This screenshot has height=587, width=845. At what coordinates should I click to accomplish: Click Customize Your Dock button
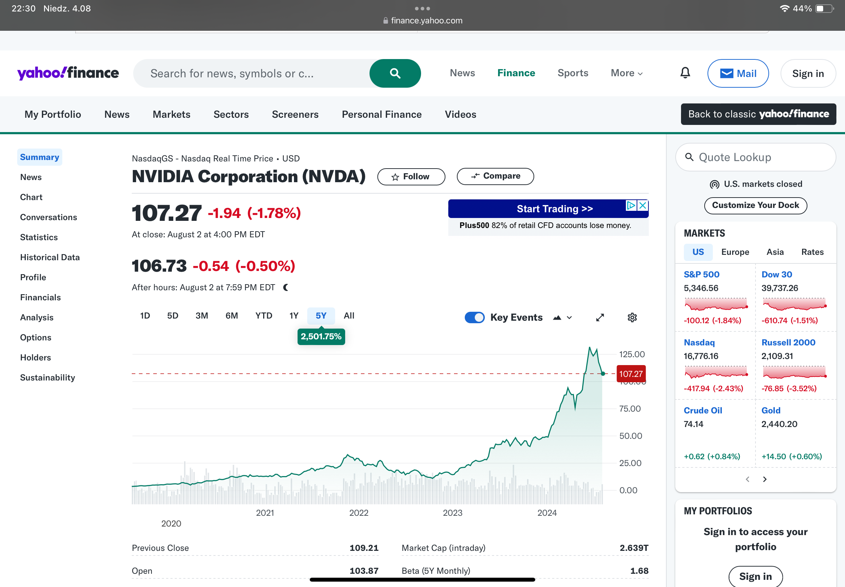[x=755, y=205]
